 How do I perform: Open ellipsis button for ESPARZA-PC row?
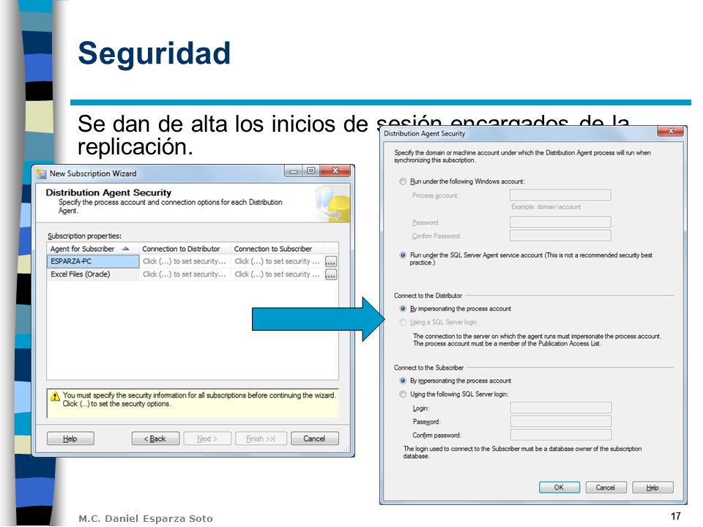[331, 262]
